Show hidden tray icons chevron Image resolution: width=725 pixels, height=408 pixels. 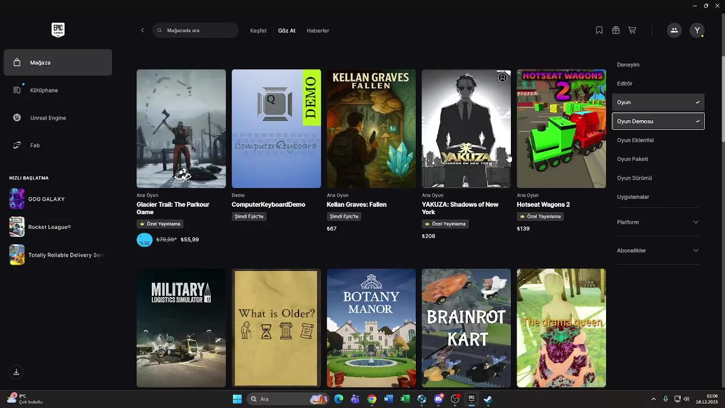(x=653, y=399)
